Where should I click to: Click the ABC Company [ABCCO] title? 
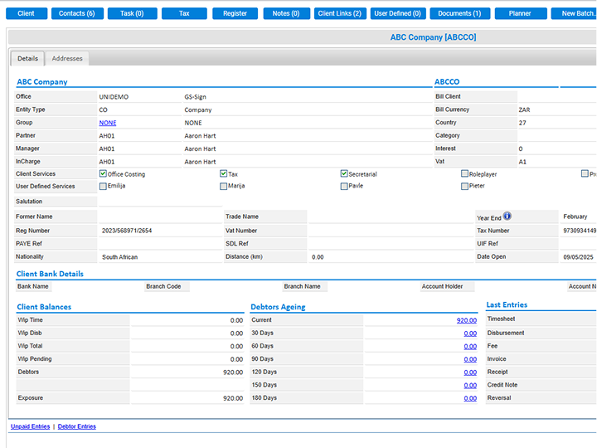click(x=433, y=37)
